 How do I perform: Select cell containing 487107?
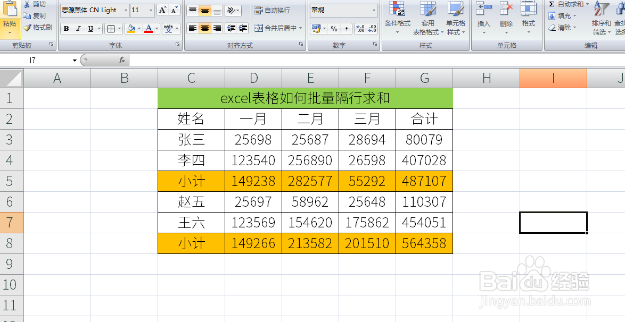click(424, 181)
